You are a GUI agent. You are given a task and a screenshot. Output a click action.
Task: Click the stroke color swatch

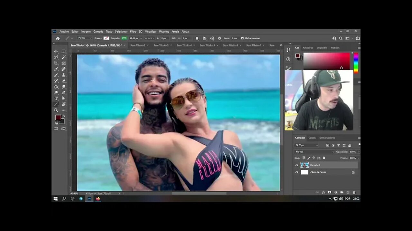[x=124, y=38]
